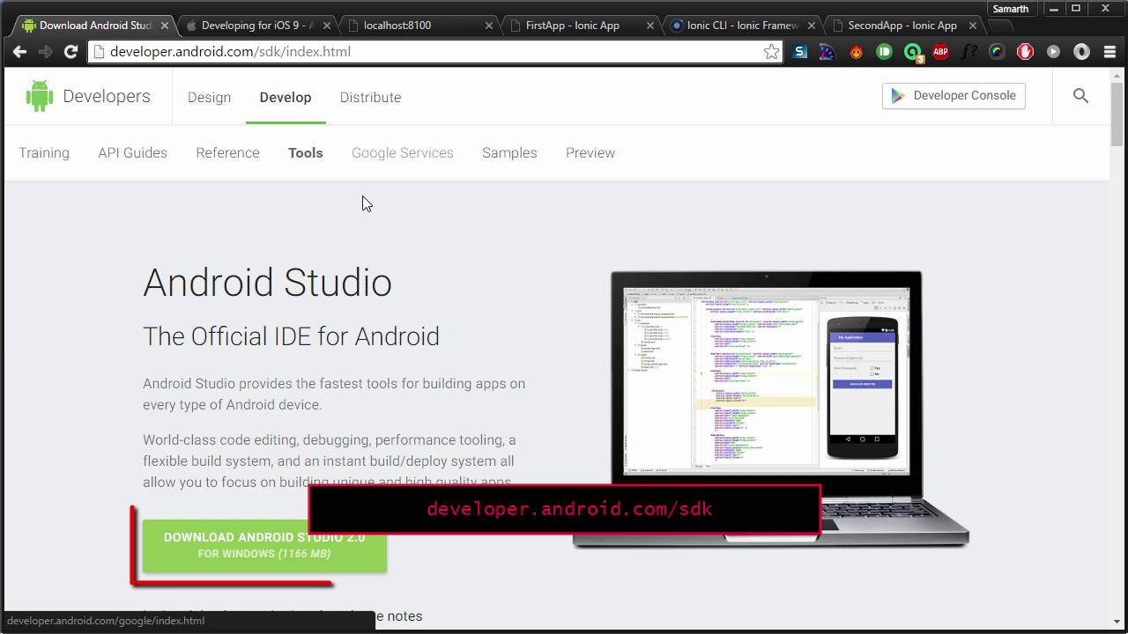
Task: Go to the Samples page
Action: (x=509, y=152)
